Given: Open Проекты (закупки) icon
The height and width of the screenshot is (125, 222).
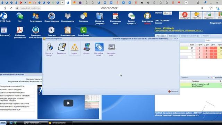Looking at the screenshot, I should (100, 18).
